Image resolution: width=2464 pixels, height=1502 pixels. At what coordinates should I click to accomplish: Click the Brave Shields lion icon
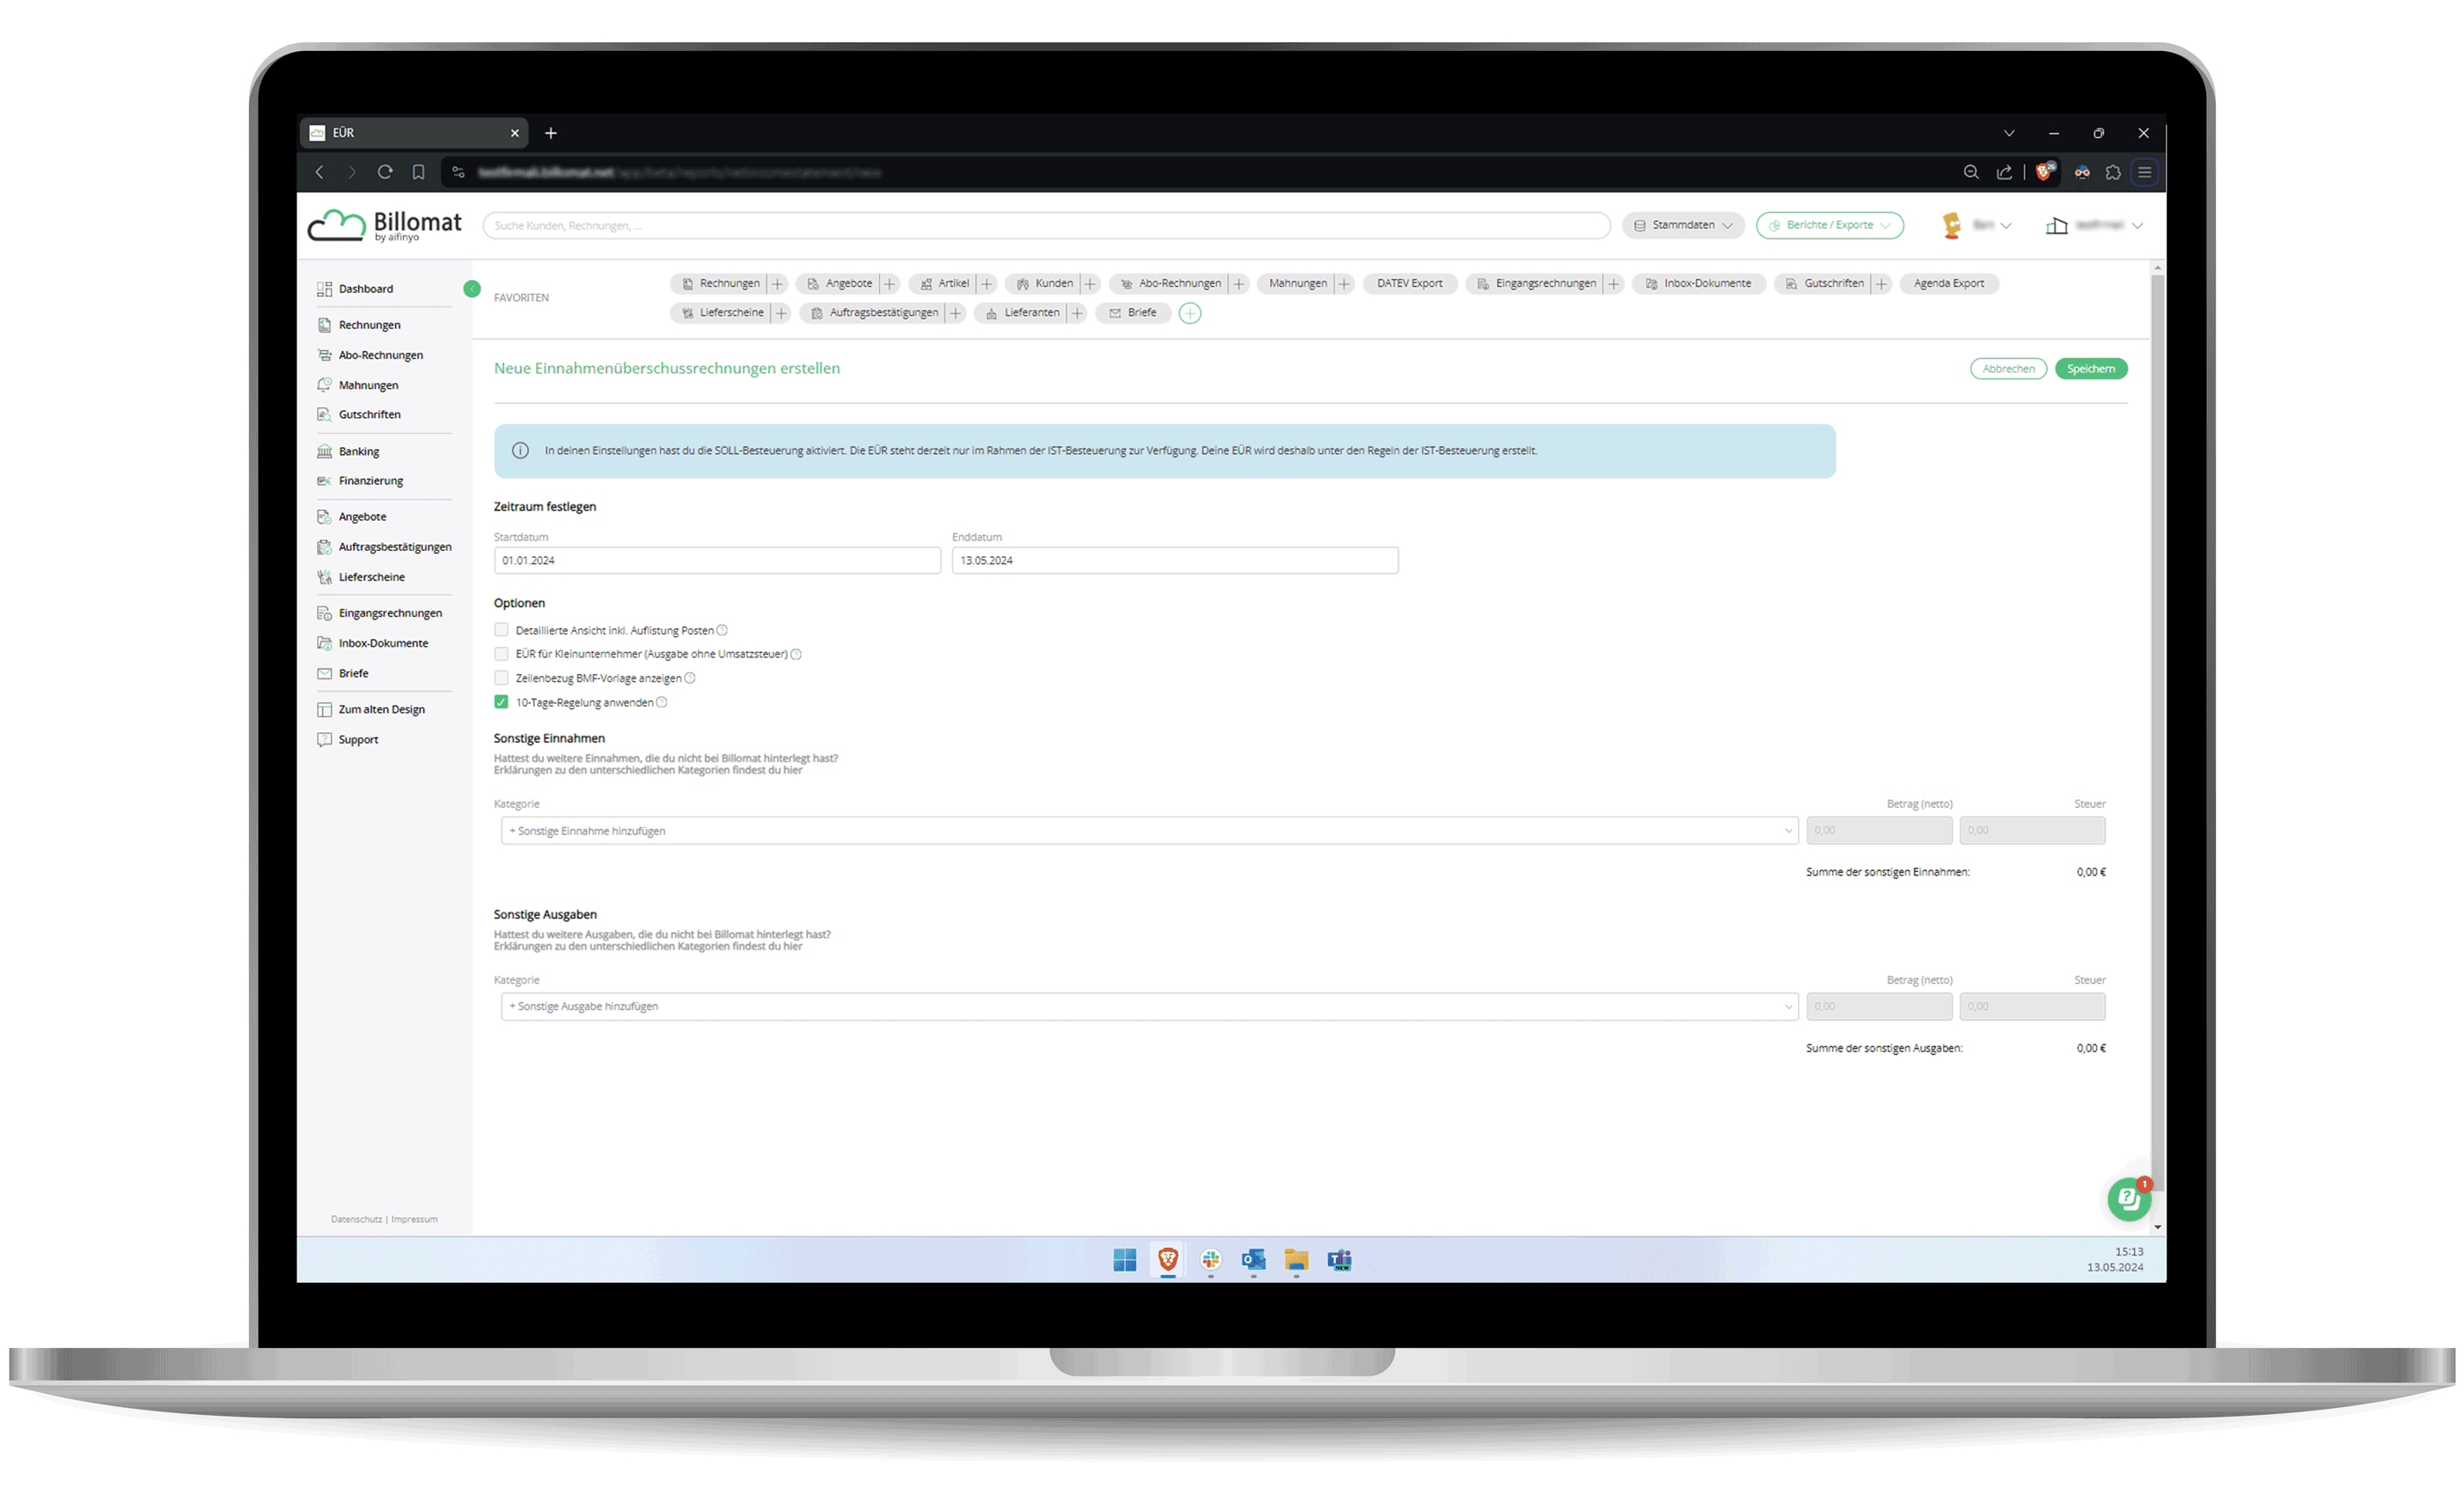pos(2043,172)
